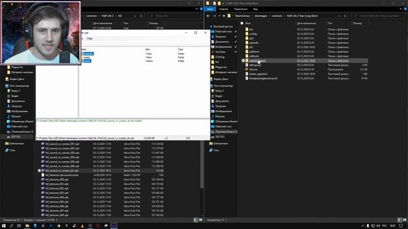Open address history dropdown in left Explorer
The image size is (408, 229).
pos(135,16)
